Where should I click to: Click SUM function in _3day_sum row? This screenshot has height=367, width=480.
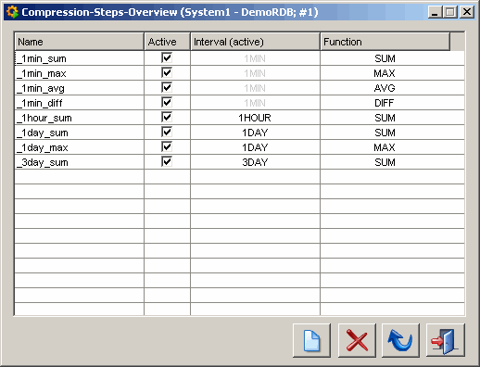point(385,162)
